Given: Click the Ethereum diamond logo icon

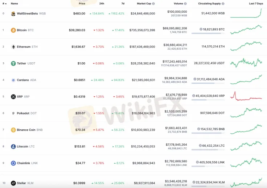Looking at the screenshot, I should [x=13, y=47].
